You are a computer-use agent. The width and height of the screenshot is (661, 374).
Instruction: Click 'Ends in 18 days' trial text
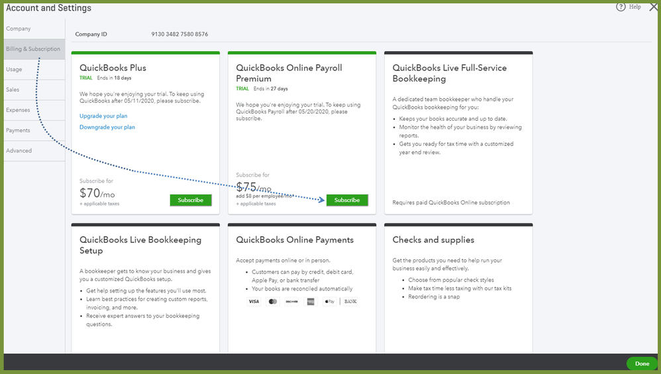[x=114, y=78]
